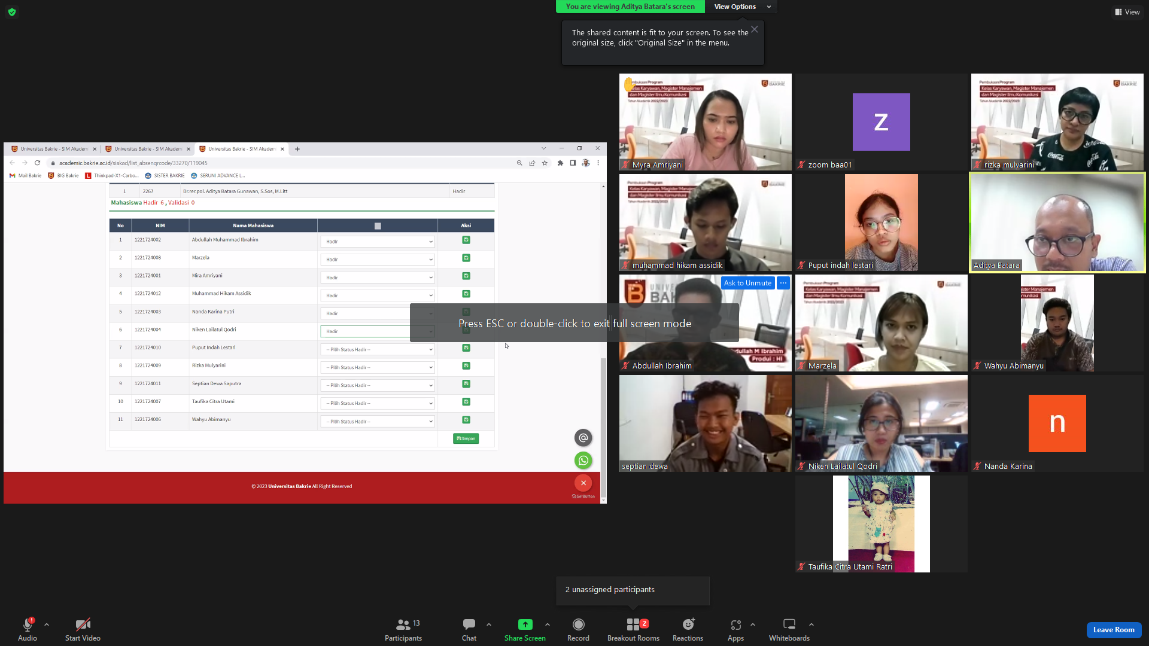Save attendance row for Wahyu Abimanyu
The image size is (1149, 646).
tap(466, 419)
